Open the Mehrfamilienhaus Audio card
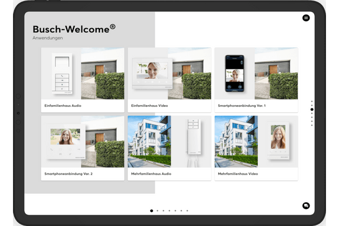 (x=169, y=148)
